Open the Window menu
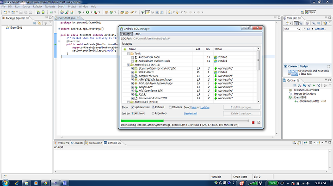The image size is (333, 186). pyautogui.click(x=83, y=6)
